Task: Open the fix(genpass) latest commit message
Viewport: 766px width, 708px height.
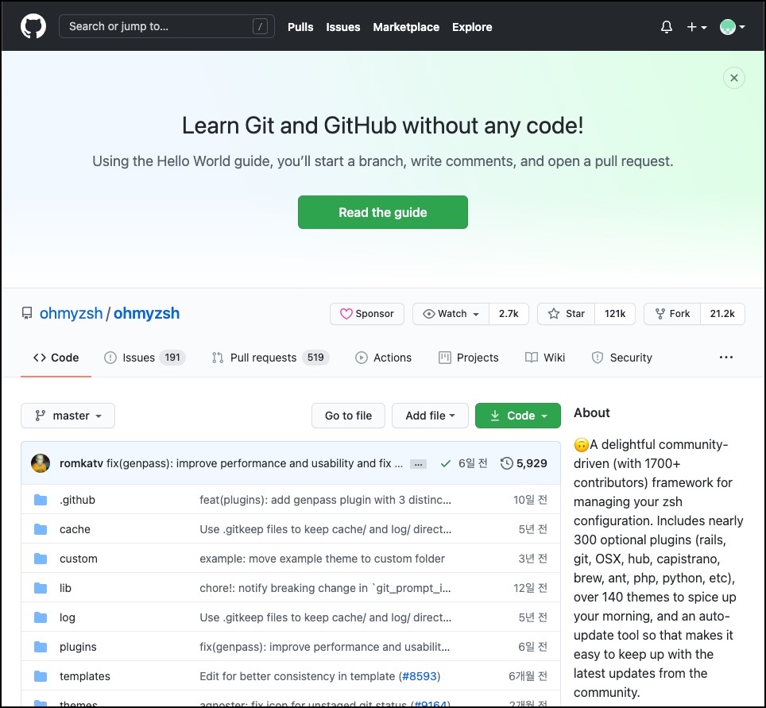Action: pos(254,463)
